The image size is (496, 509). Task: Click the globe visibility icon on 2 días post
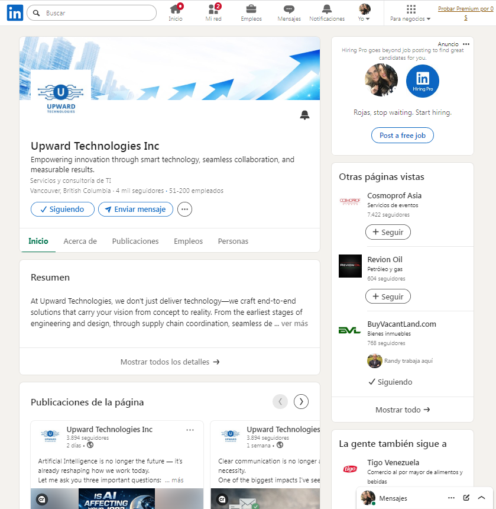[90, 445]
